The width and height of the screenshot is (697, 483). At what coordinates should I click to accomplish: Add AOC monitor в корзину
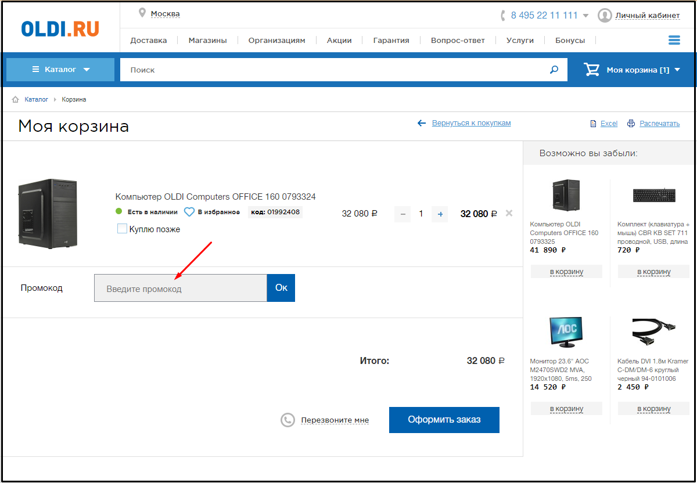pyautogui.click(x=566, y=408)
